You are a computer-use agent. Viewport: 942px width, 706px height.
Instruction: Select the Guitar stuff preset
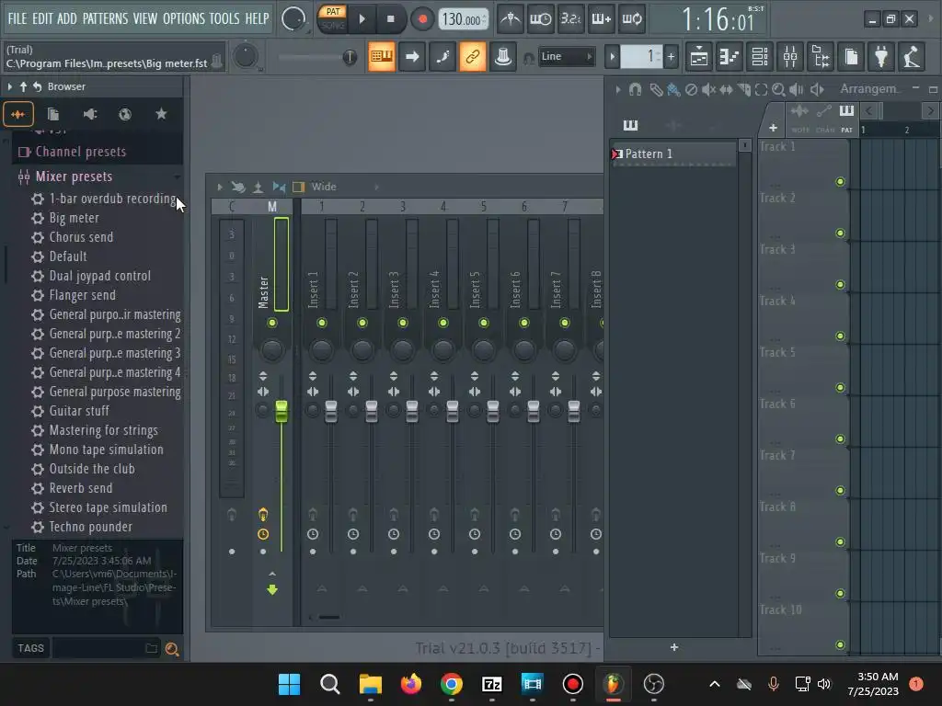click(79, 411)
